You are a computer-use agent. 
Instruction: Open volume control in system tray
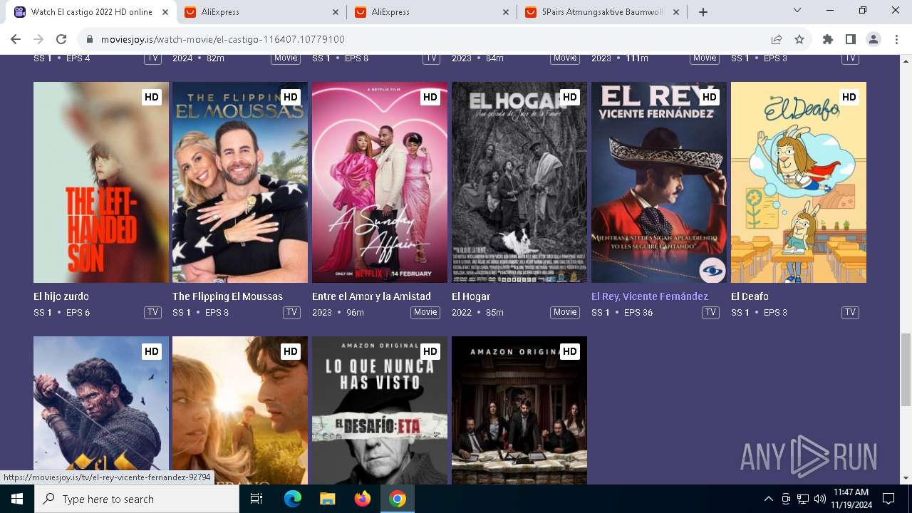[x=819, y=499]
